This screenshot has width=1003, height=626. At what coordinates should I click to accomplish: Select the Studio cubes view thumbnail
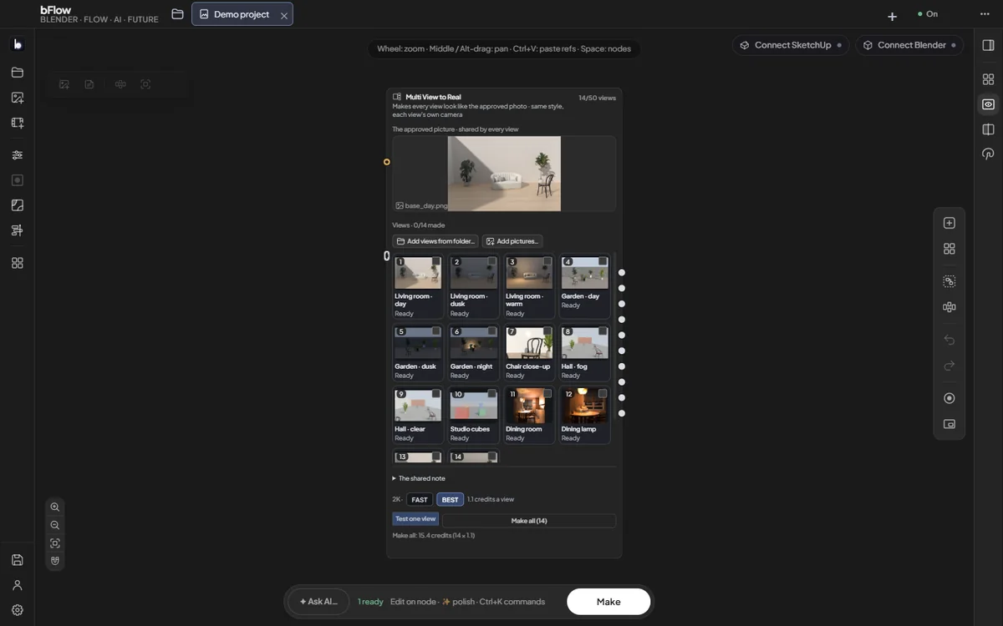[473, 405]
